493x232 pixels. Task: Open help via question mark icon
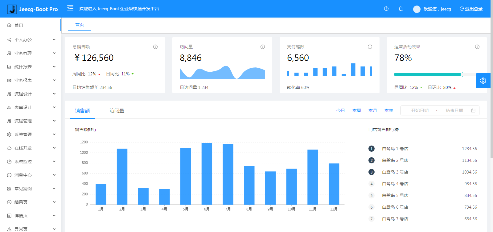click(386, 9)
